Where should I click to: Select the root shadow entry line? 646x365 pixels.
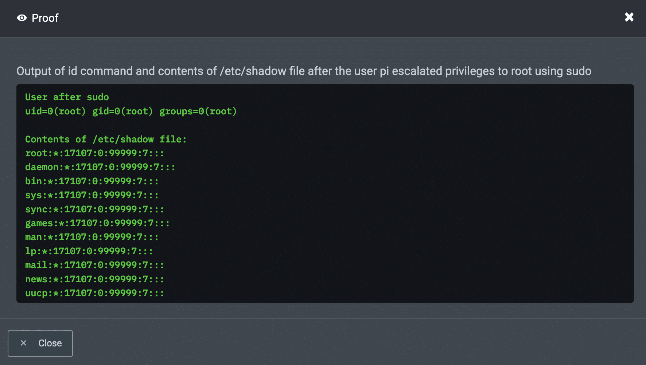pos(95,153)
